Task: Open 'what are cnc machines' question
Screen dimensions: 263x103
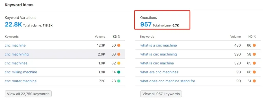Action: point(159,72)
